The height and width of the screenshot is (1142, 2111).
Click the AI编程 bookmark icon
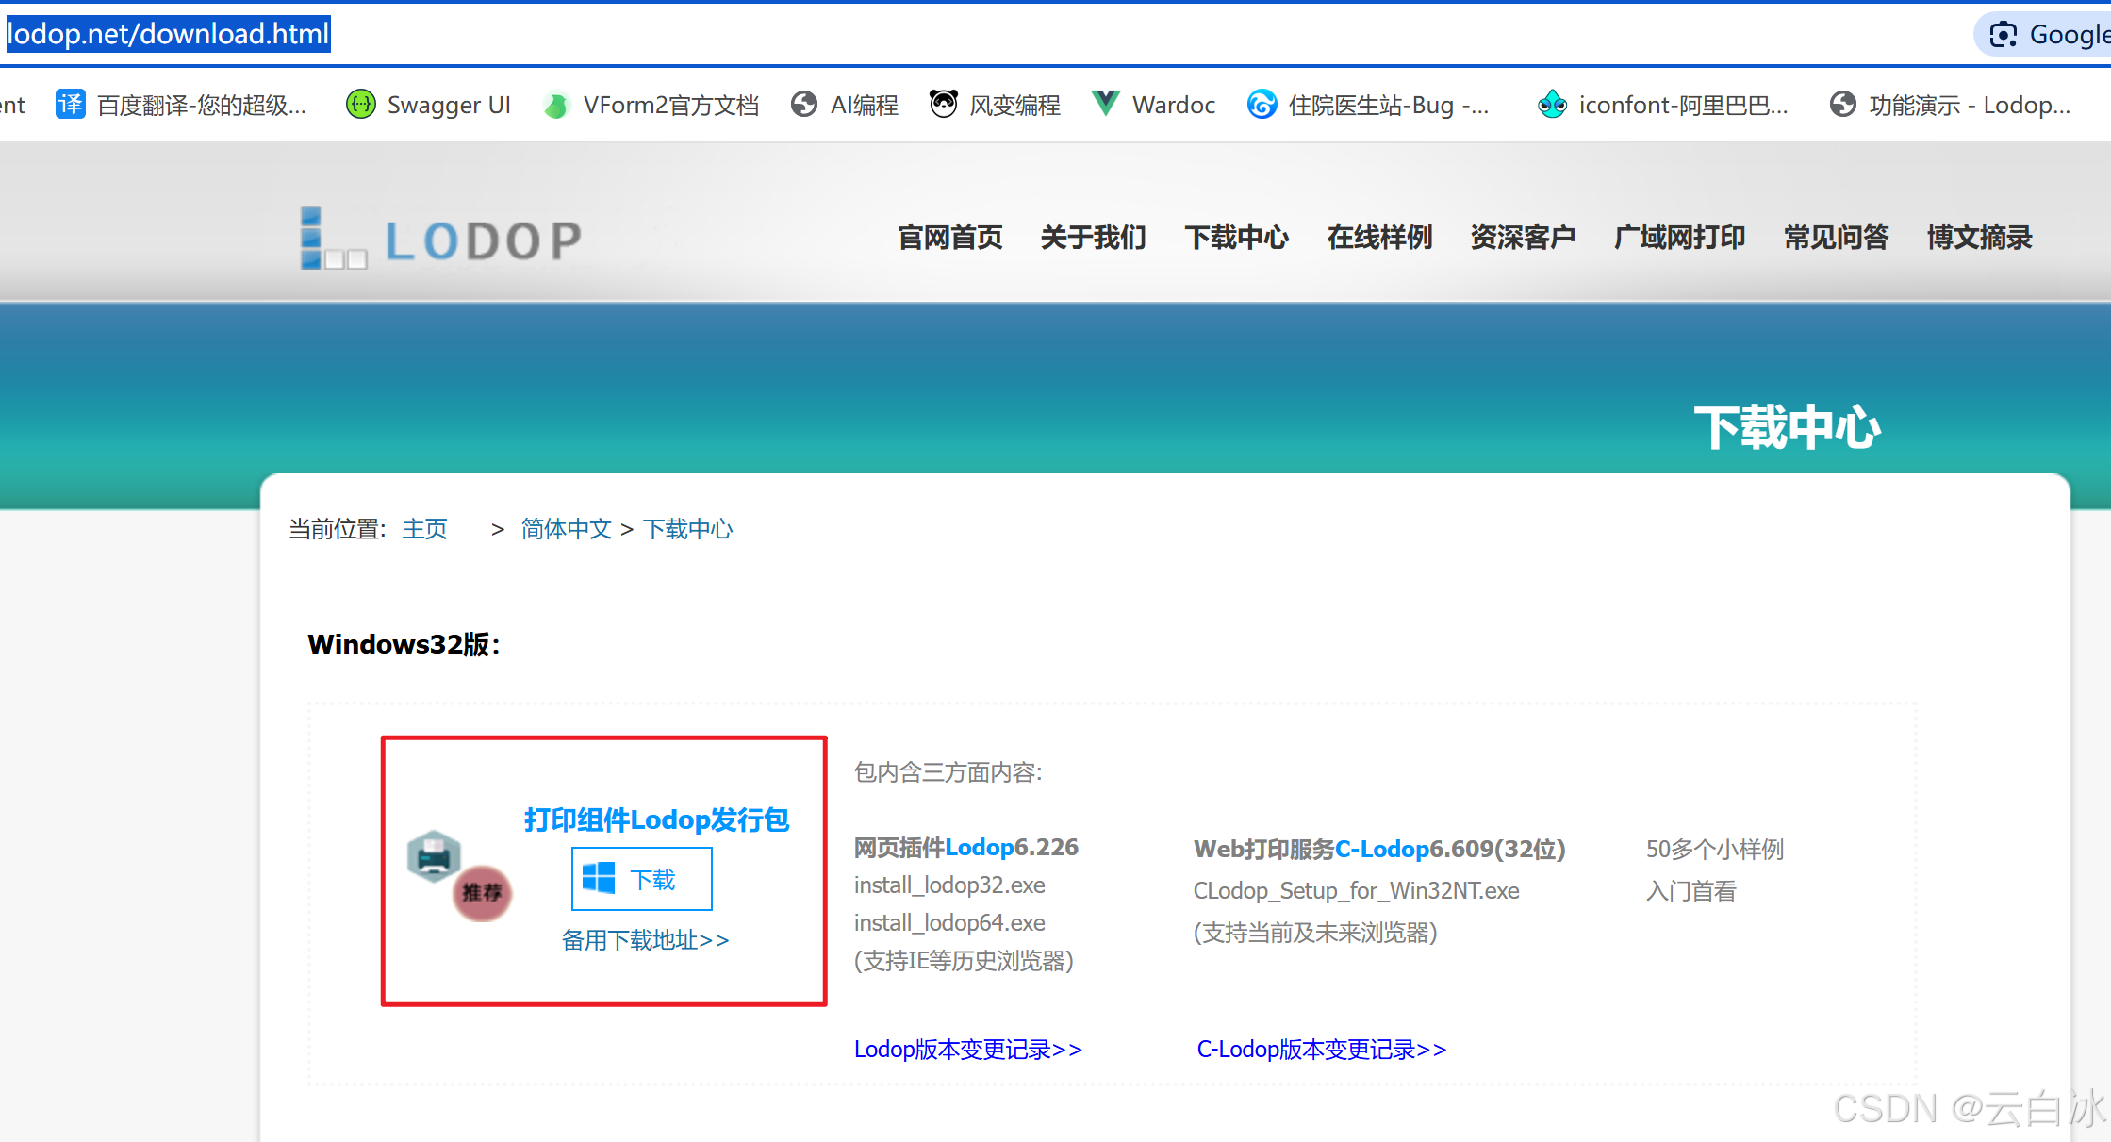tap(804, 104)
